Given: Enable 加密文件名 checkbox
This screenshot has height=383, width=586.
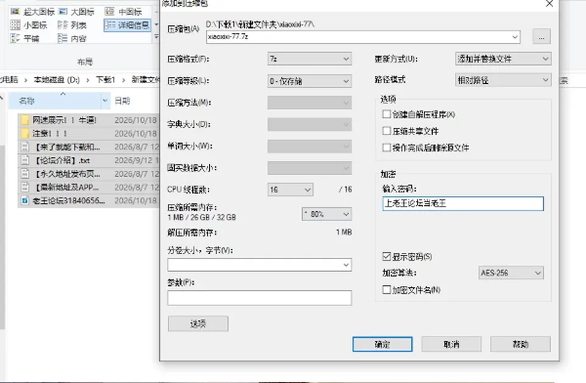Looking at the screenshot, I should tap(387, 290).
